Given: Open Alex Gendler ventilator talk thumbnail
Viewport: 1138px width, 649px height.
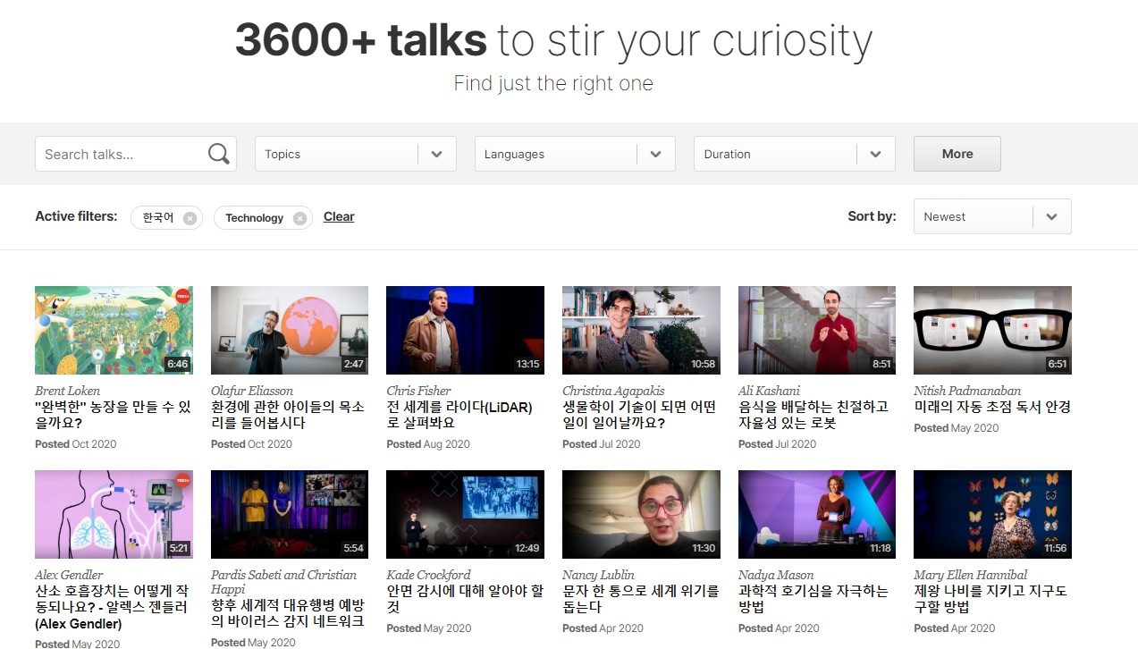Looking at the screenshot, I should (x=114, y=514).
